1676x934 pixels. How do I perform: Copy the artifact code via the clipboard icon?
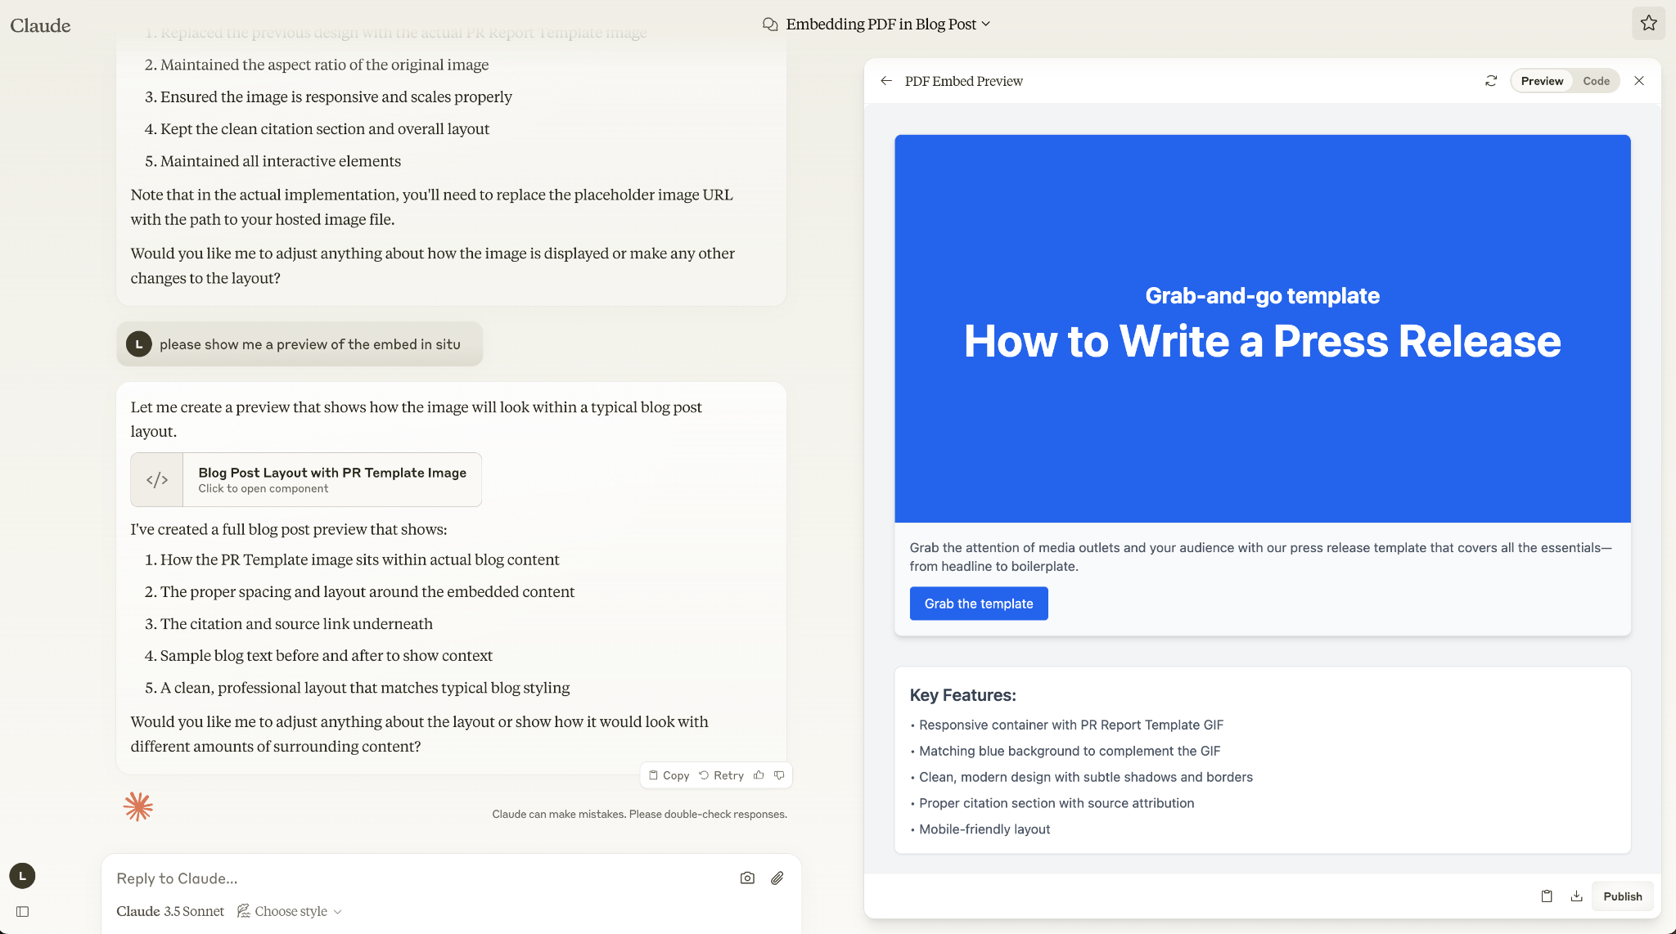pos(1546,896)
